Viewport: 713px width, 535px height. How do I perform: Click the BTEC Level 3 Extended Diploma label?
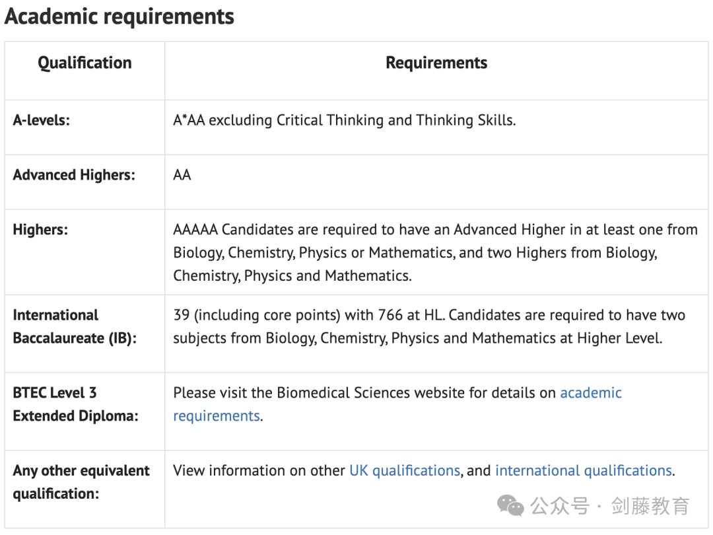coord(75,404)
